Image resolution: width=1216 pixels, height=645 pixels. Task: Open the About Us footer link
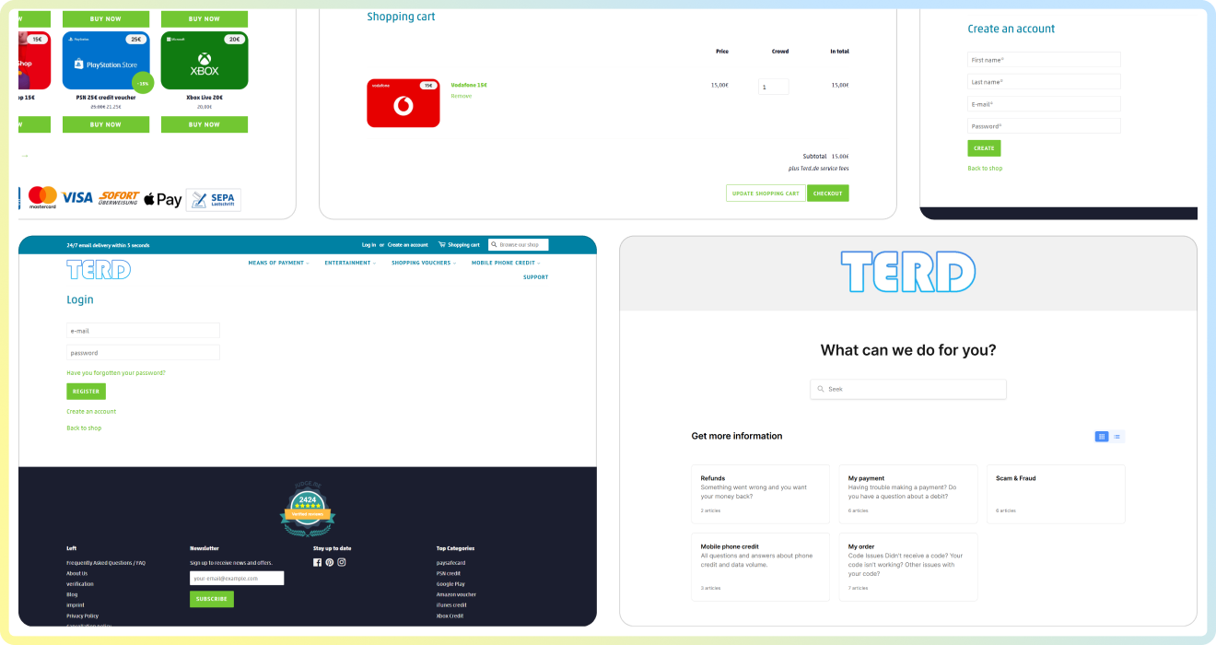77,573
